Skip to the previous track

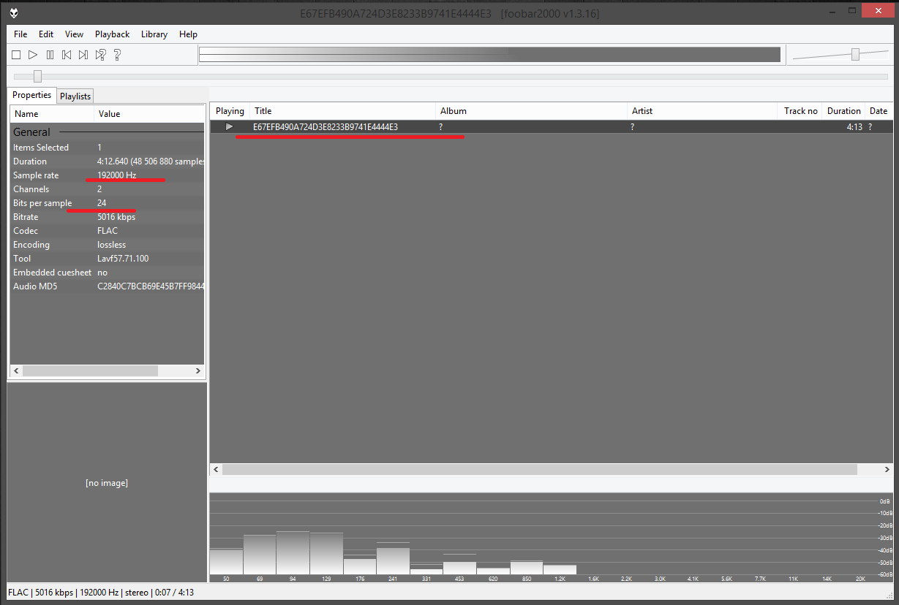click(67, 55)
